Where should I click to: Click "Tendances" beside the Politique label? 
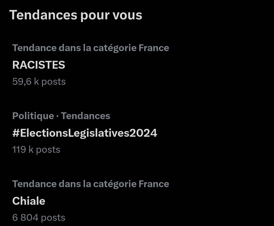(x=85, y=116)
